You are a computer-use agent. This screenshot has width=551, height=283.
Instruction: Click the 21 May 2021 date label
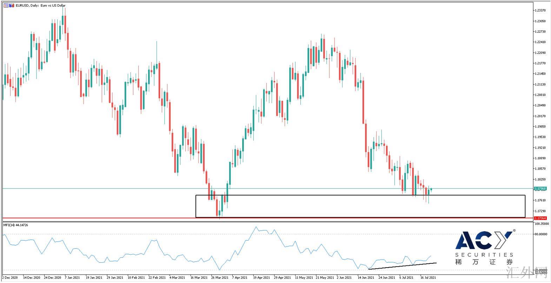click(x=324, y=278)
